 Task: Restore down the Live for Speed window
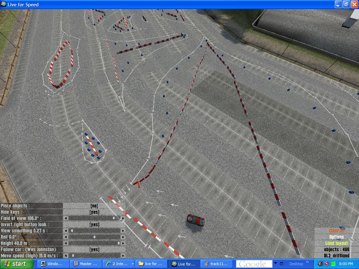coord(346,4)
